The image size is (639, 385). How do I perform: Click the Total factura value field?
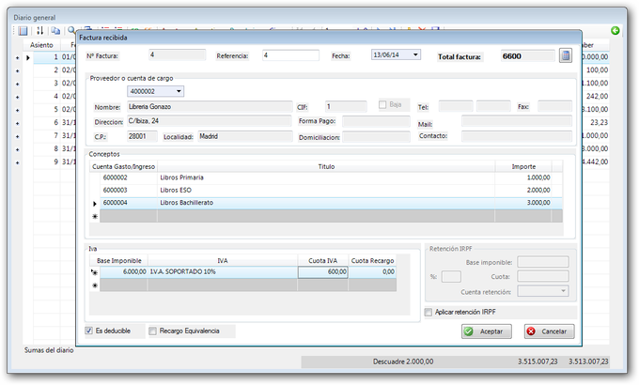528,56
